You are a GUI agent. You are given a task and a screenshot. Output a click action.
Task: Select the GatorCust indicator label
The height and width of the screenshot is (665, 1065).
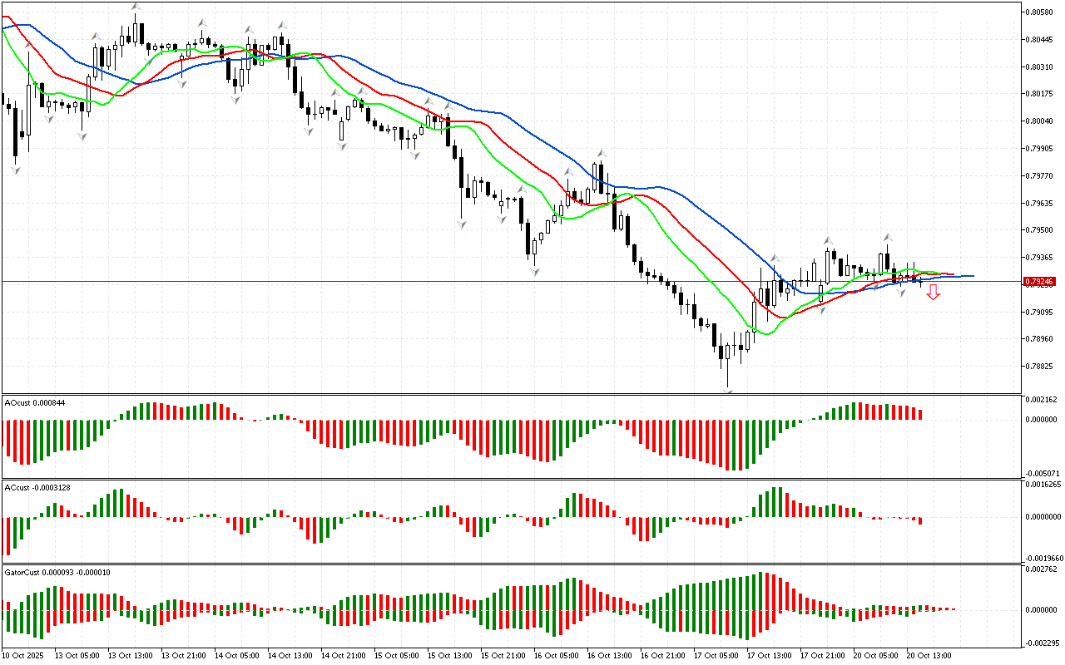click(57, 573)
